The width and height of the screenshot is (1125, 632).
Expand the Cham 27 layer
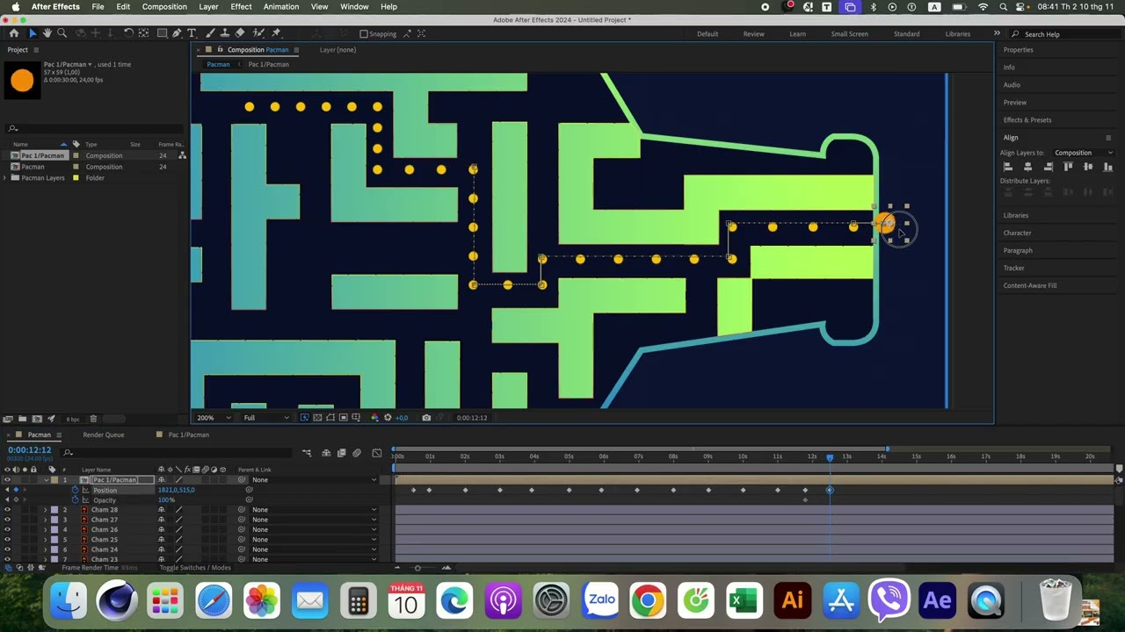46,520
